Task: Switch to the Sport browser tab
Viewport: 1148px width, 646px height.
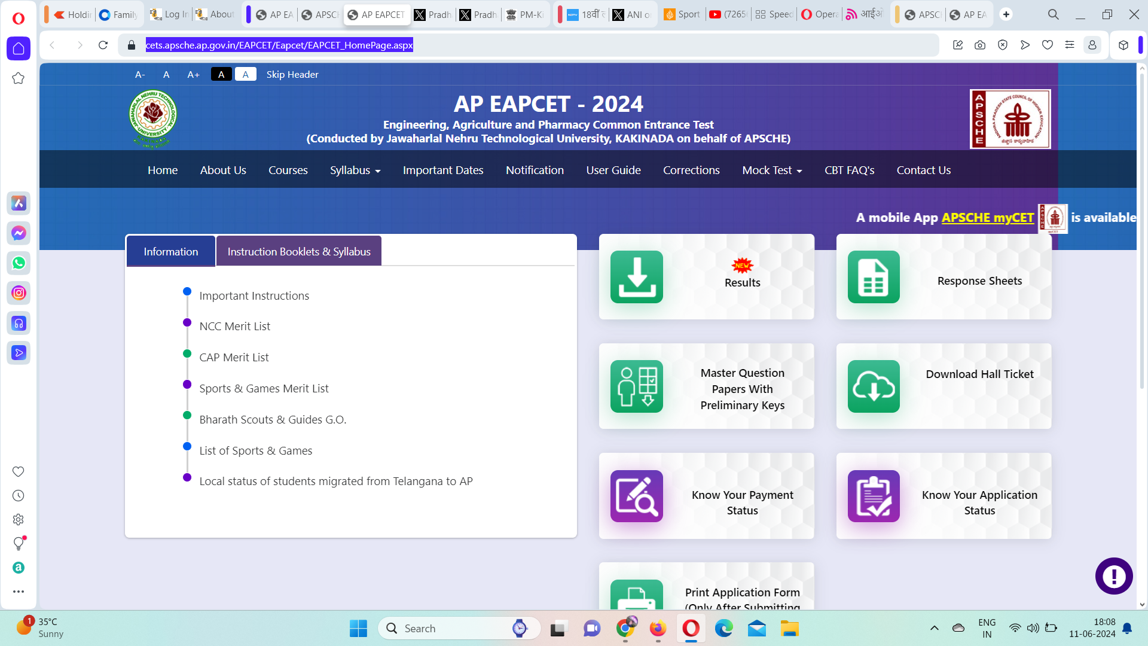Action: tap(682, 14)
